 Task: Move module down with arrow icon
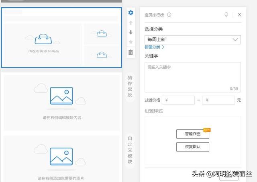(131, 33)
